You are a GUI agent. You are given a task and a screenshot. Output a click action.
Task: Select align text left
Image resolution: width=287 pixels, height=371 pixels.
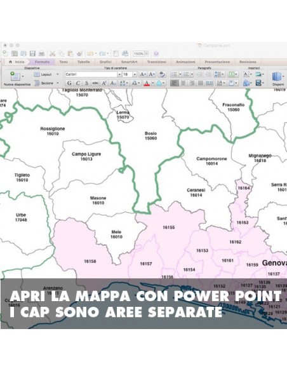[175, 83]
